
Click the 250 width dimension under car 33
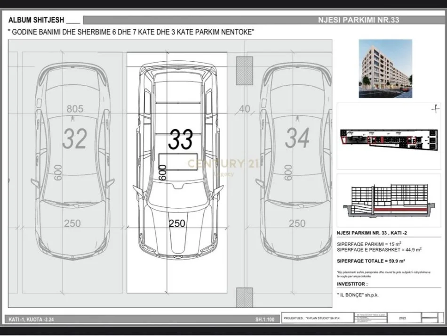click(177, 223)
